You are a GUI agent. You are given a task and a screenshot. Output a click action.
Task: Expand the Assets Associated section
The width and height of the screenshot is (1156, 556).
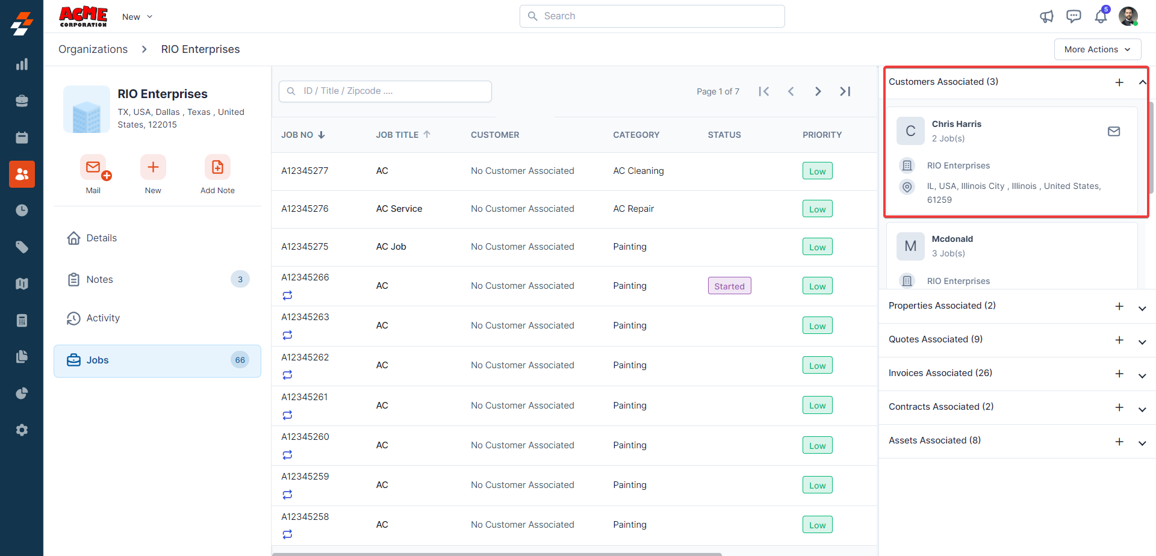coord(1142,443)
